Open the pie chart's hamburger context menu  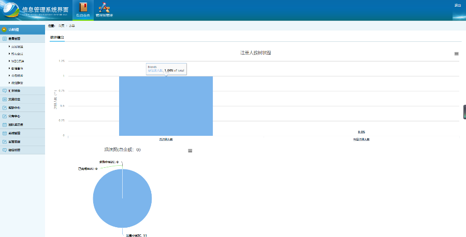coord(190,151)
